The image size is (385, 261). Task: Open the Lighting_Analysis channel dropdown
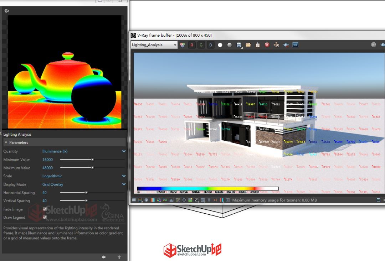click(154, 45)
